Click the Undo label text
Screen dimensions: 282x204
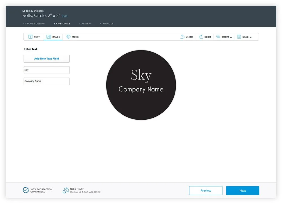(x=189, y=37)
